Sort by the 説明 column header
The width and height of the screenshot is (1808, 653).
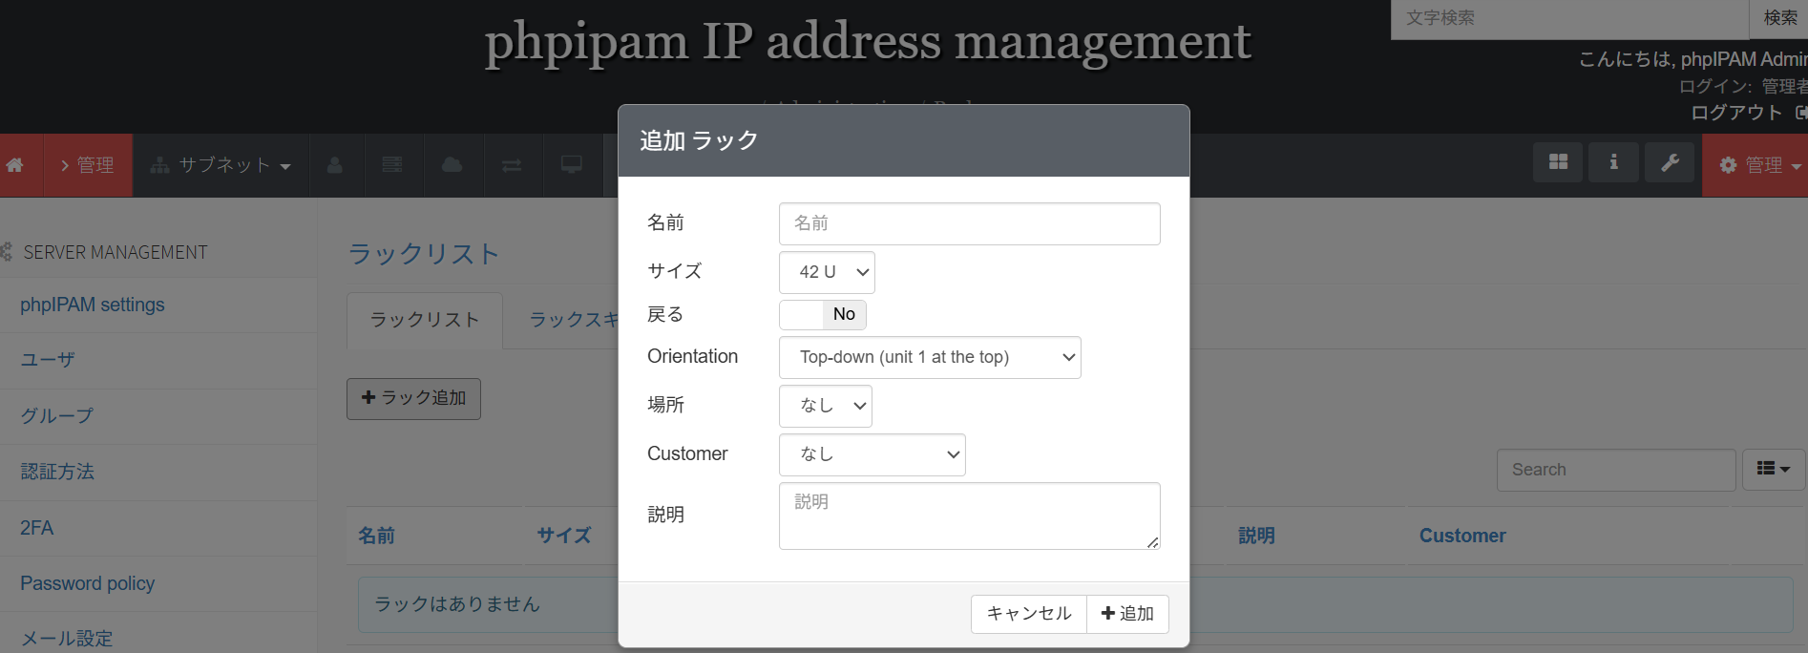pos(1257,536)
